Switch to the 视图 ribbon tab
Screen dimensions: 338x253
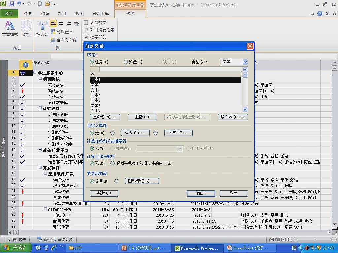[79, 14]
